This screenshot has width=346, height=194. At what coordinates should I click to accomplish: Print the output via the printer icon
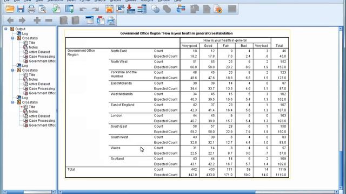click(31, 9)
